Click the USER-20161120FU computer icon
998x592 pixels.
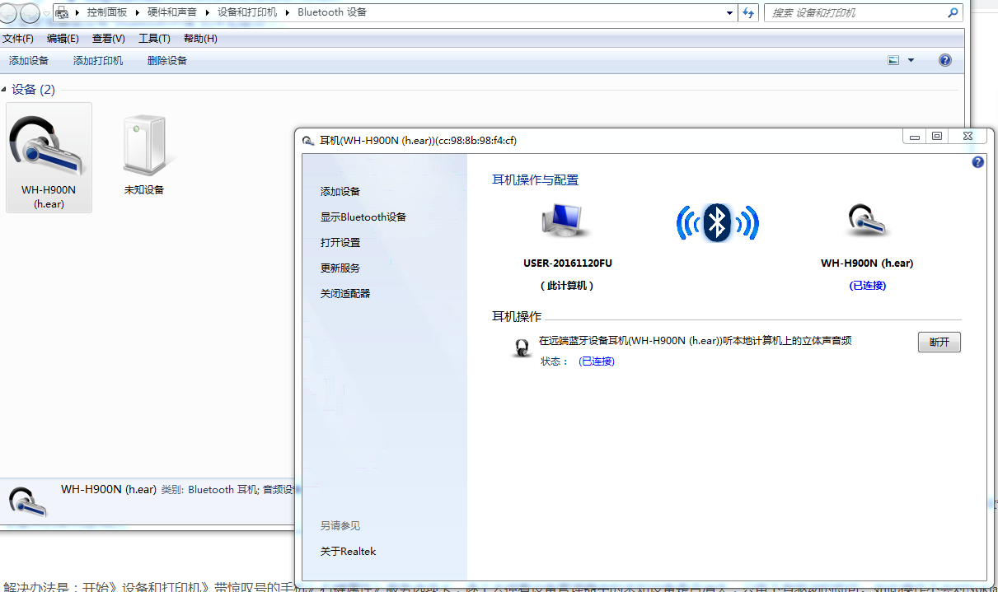[567, 222]
